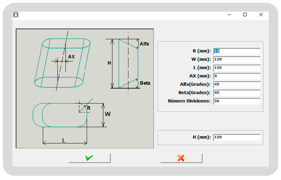
Task: Click the Beta label in the diagram
Action: pyautogui.click(x=145, y=83)
